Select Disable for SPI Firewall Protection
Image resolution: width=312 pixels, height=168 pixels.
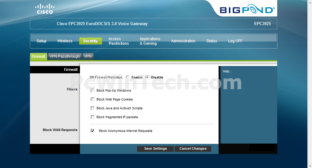point(147,77)
